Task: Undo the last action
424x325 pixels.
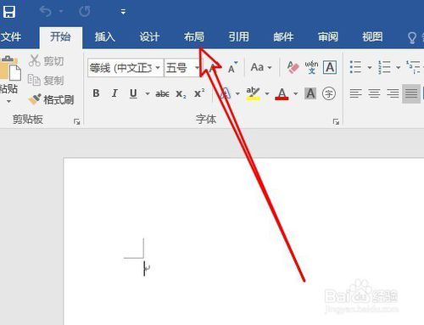Action: 46,12
